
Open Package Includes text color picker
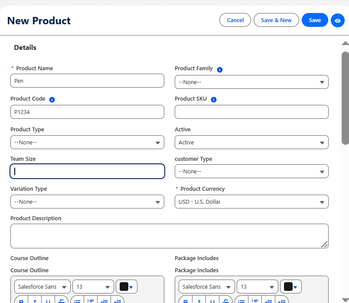[290, 287]
